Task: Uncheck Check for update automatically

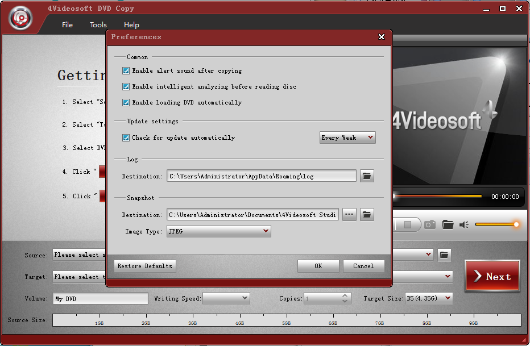Action: point(126,137)
